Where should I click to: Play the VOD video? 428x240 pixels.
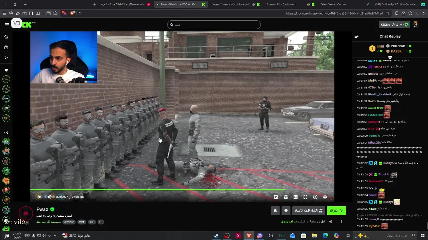click(x=39, y=197)
